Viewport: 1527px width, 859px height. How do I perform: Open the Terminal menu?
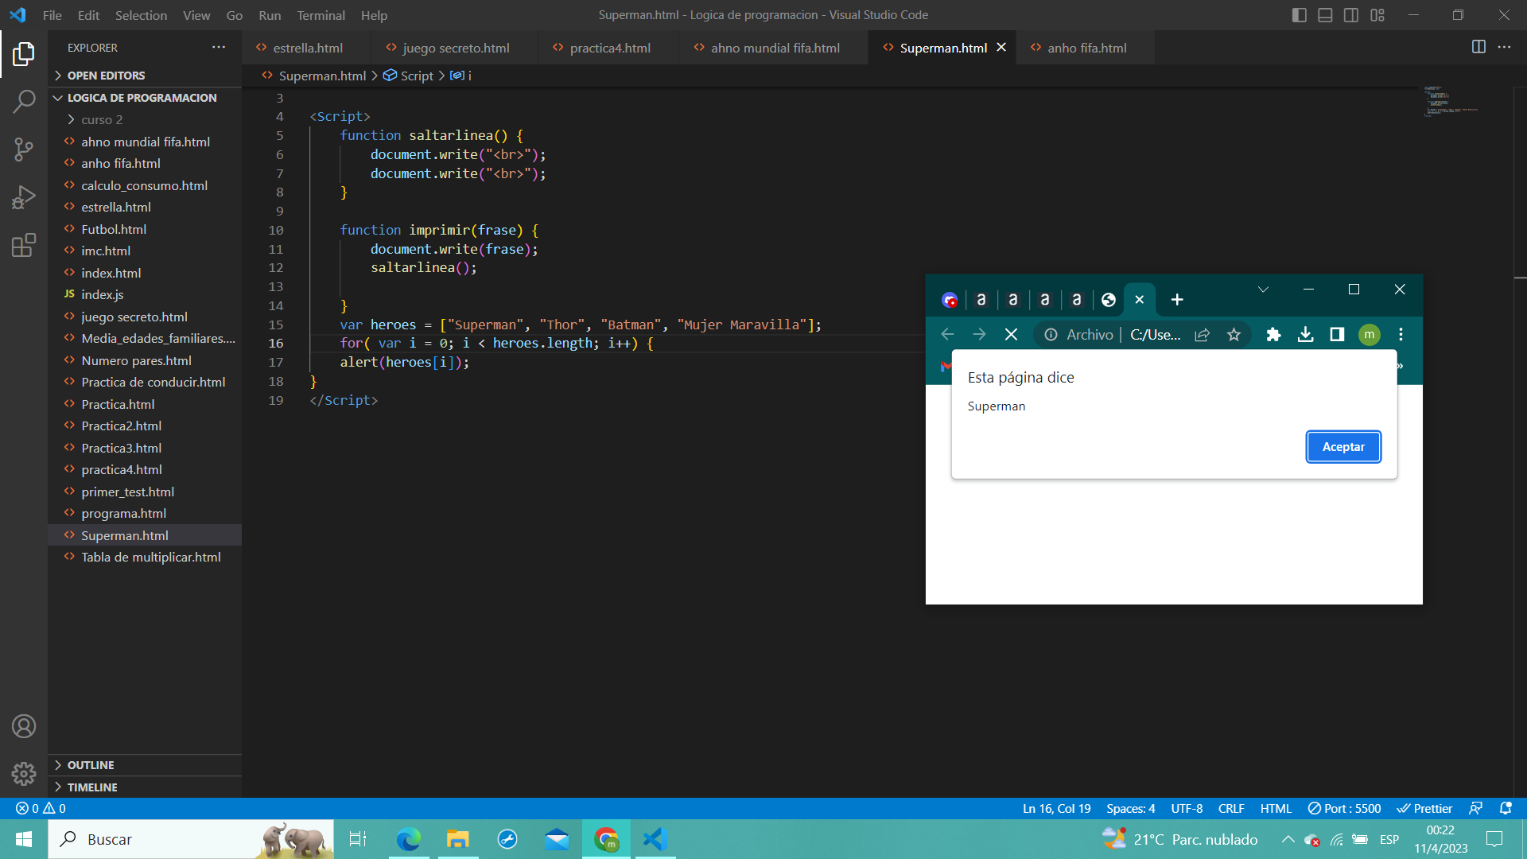321,15
